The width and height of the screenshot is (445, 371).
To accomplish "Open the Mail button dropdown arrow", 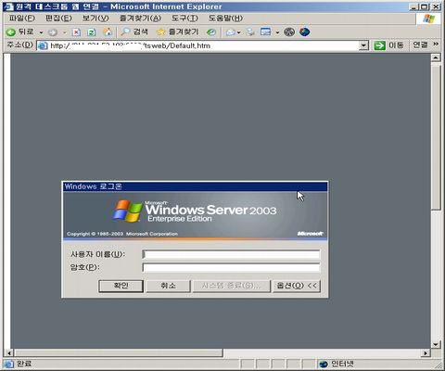I will pos(239,32).
